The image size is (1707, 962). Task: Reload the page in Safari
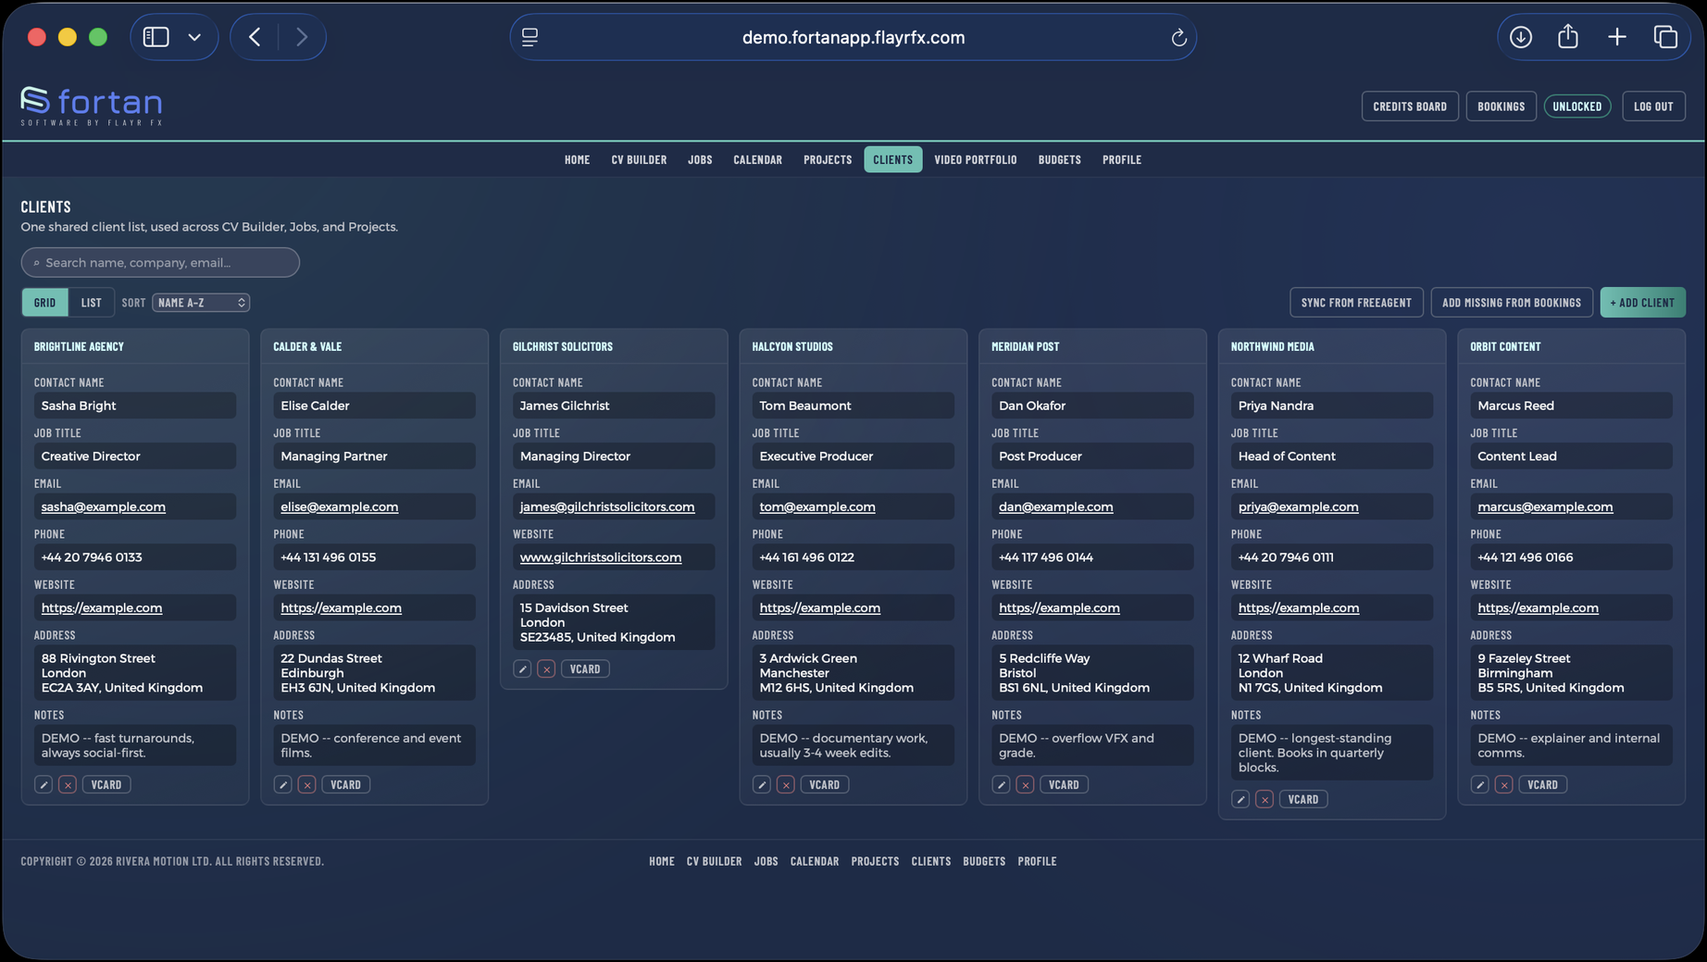click(1178, 38)
